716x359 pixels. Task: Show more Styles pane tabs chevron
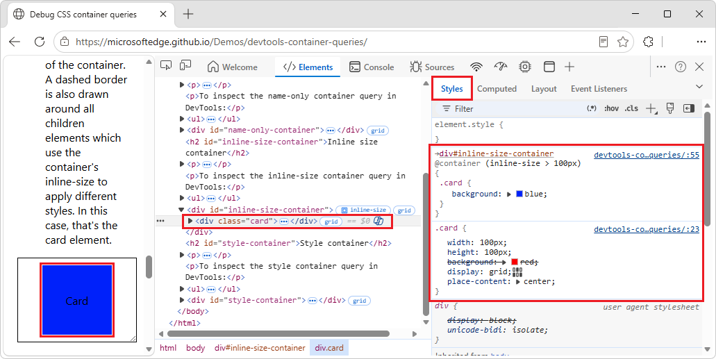coord(699,87)
